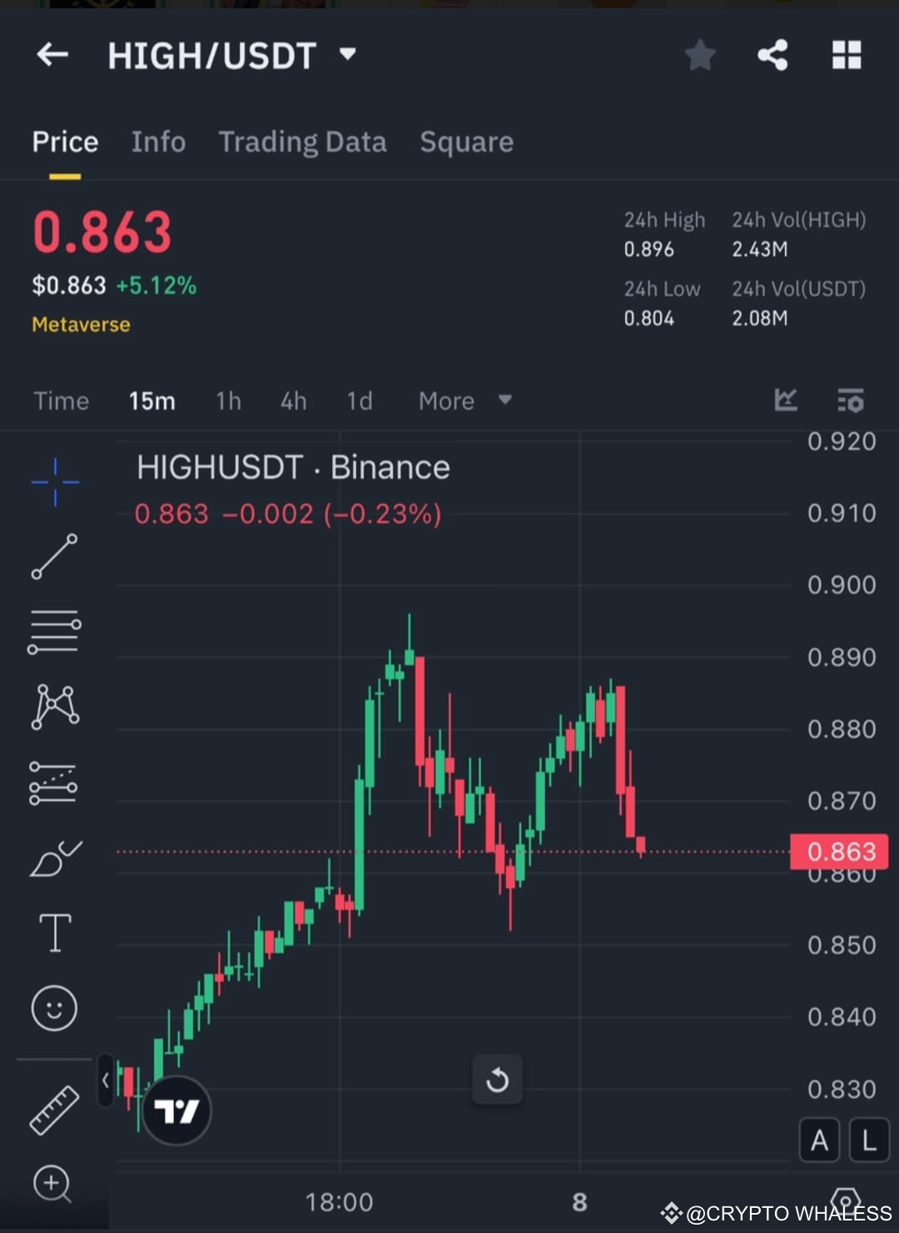Toggle the A display mode button
This screenshot has width=899, height=1233.
(x=819, y=1141)
